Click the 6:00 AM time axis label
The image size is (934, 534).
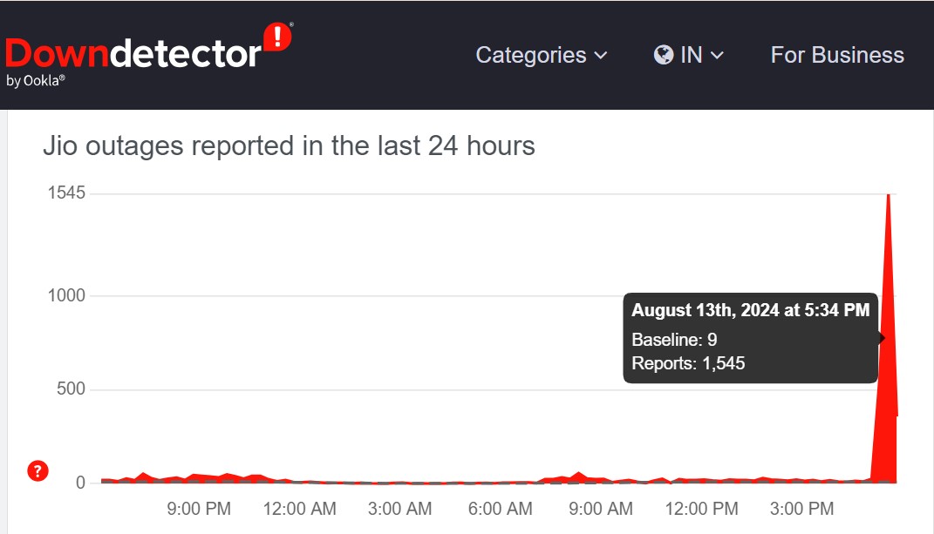pyautogui.click(x=499, y=509)
